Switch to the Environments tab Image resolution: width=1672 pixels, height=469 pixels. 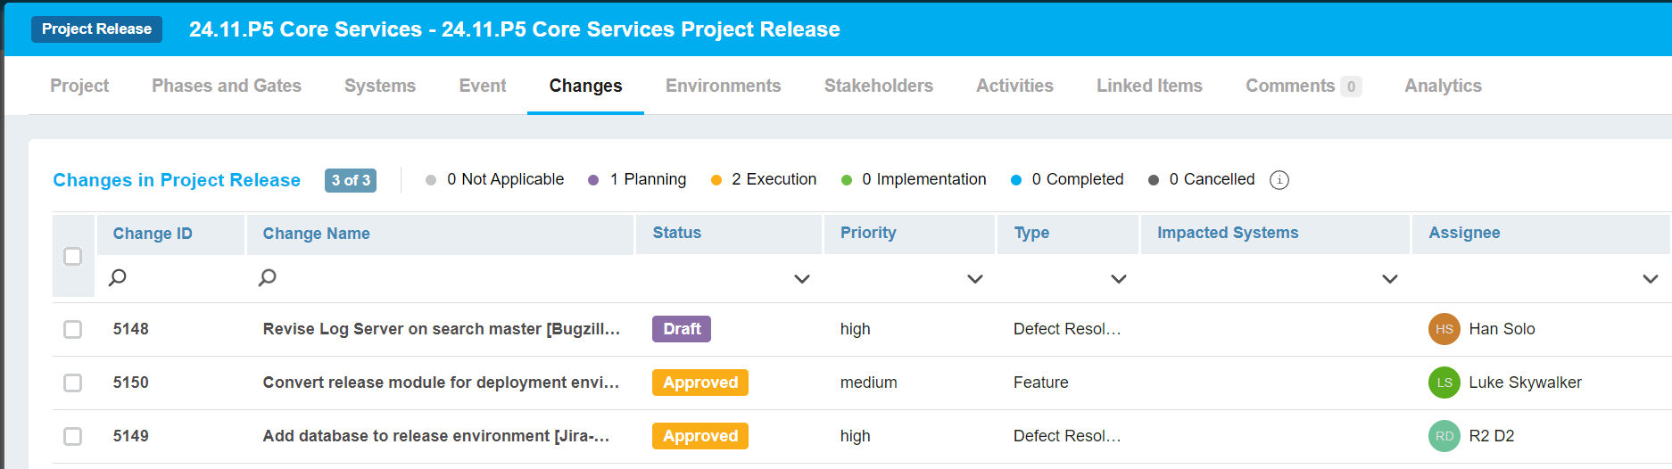click(723, 86)
